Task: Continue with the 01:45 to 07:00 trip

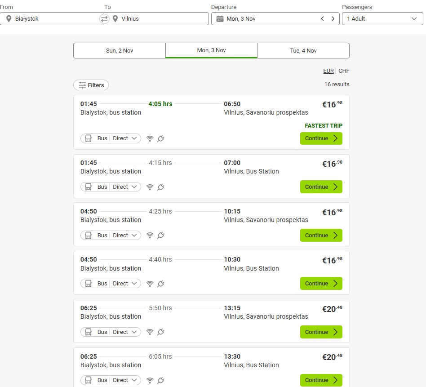Action: 321,187
